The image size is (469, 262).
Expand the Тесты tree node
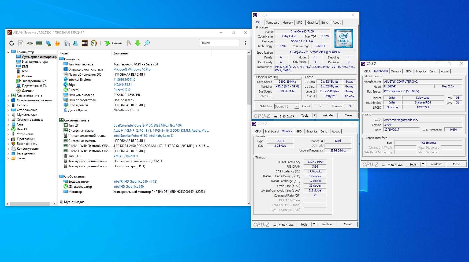(8, 158)
